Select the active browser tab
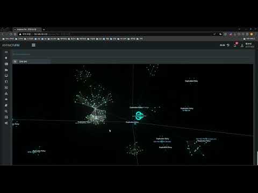Viewport: 258px width, 193px height. [27, 29]
